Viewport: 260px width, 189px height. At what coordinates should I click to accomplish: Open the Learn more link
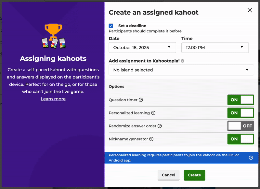click(53, 99)
